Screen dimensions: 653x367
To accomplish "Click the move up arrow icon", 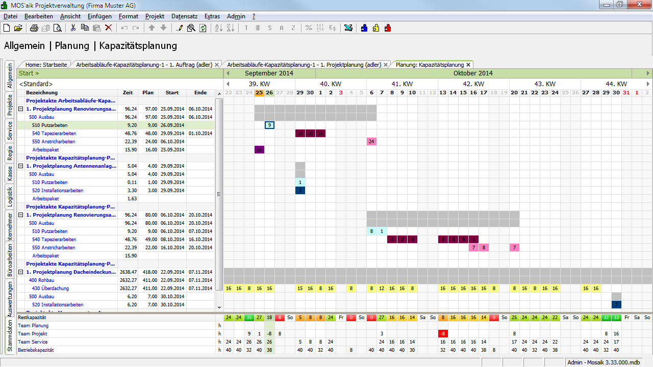I will [x=152, y=28].
